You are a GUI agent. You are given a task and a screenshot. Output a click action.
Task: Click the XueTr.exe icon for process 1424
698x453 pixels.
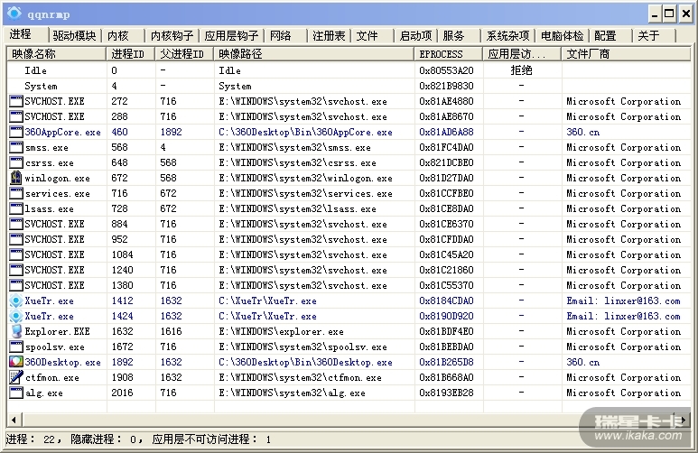[16, 316]
